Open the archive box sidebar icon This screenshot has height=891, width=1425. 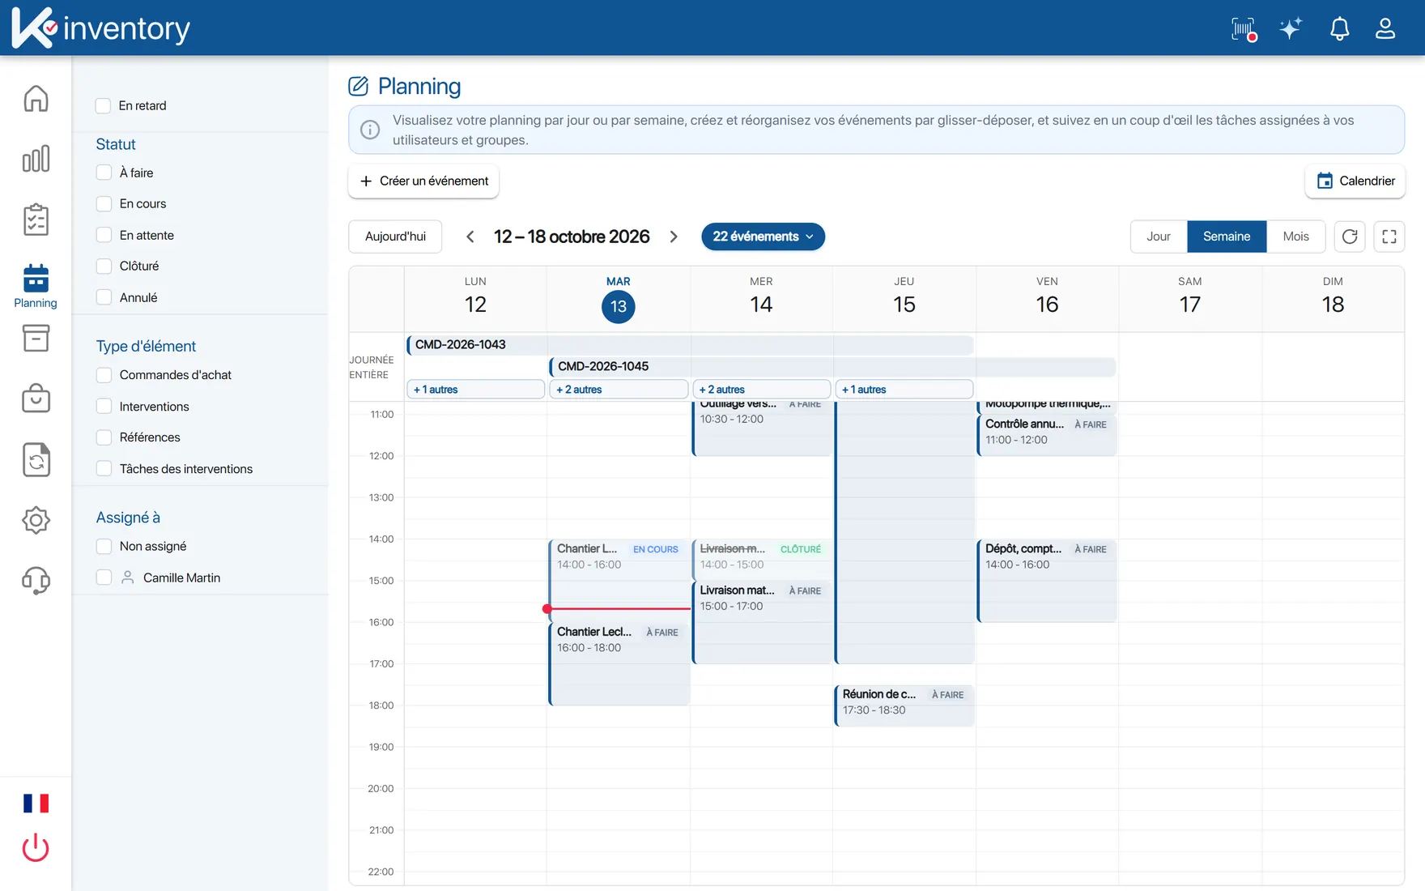click(x=36, y=338)
